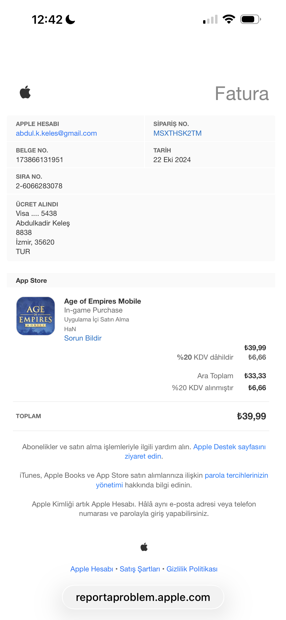This screenshot has height=620, width=286.
Task: Tap the moon Focus mode icon
Action: pyautogui.click(x=70, y=19)
